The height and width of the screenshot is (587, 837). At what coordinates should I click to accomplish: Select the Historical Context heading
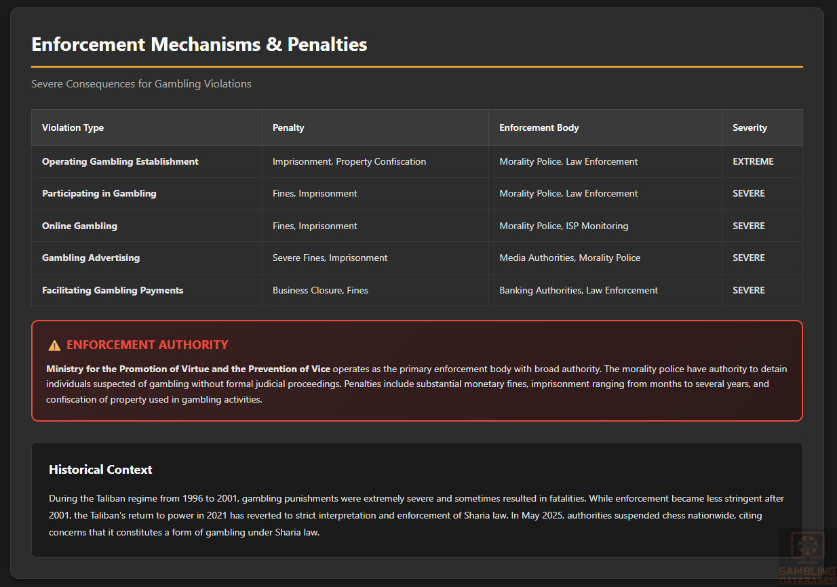point(100,470)
